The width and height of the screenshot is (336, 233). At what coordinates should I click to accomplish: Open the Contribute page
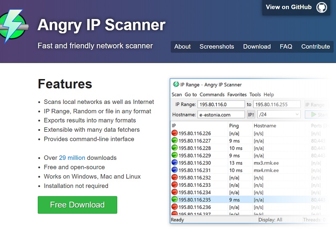pos(315,47)
